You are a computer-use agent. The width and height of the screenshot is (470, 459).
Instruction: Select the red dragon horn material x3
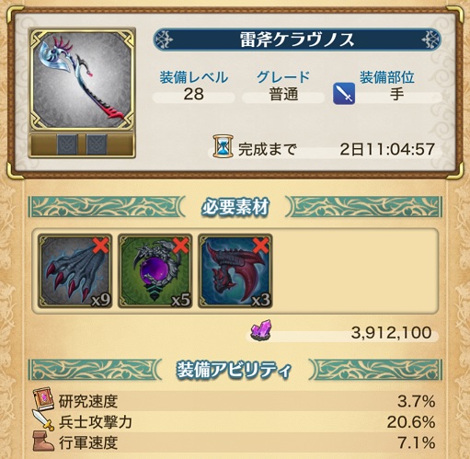click(x=235, y=270)
